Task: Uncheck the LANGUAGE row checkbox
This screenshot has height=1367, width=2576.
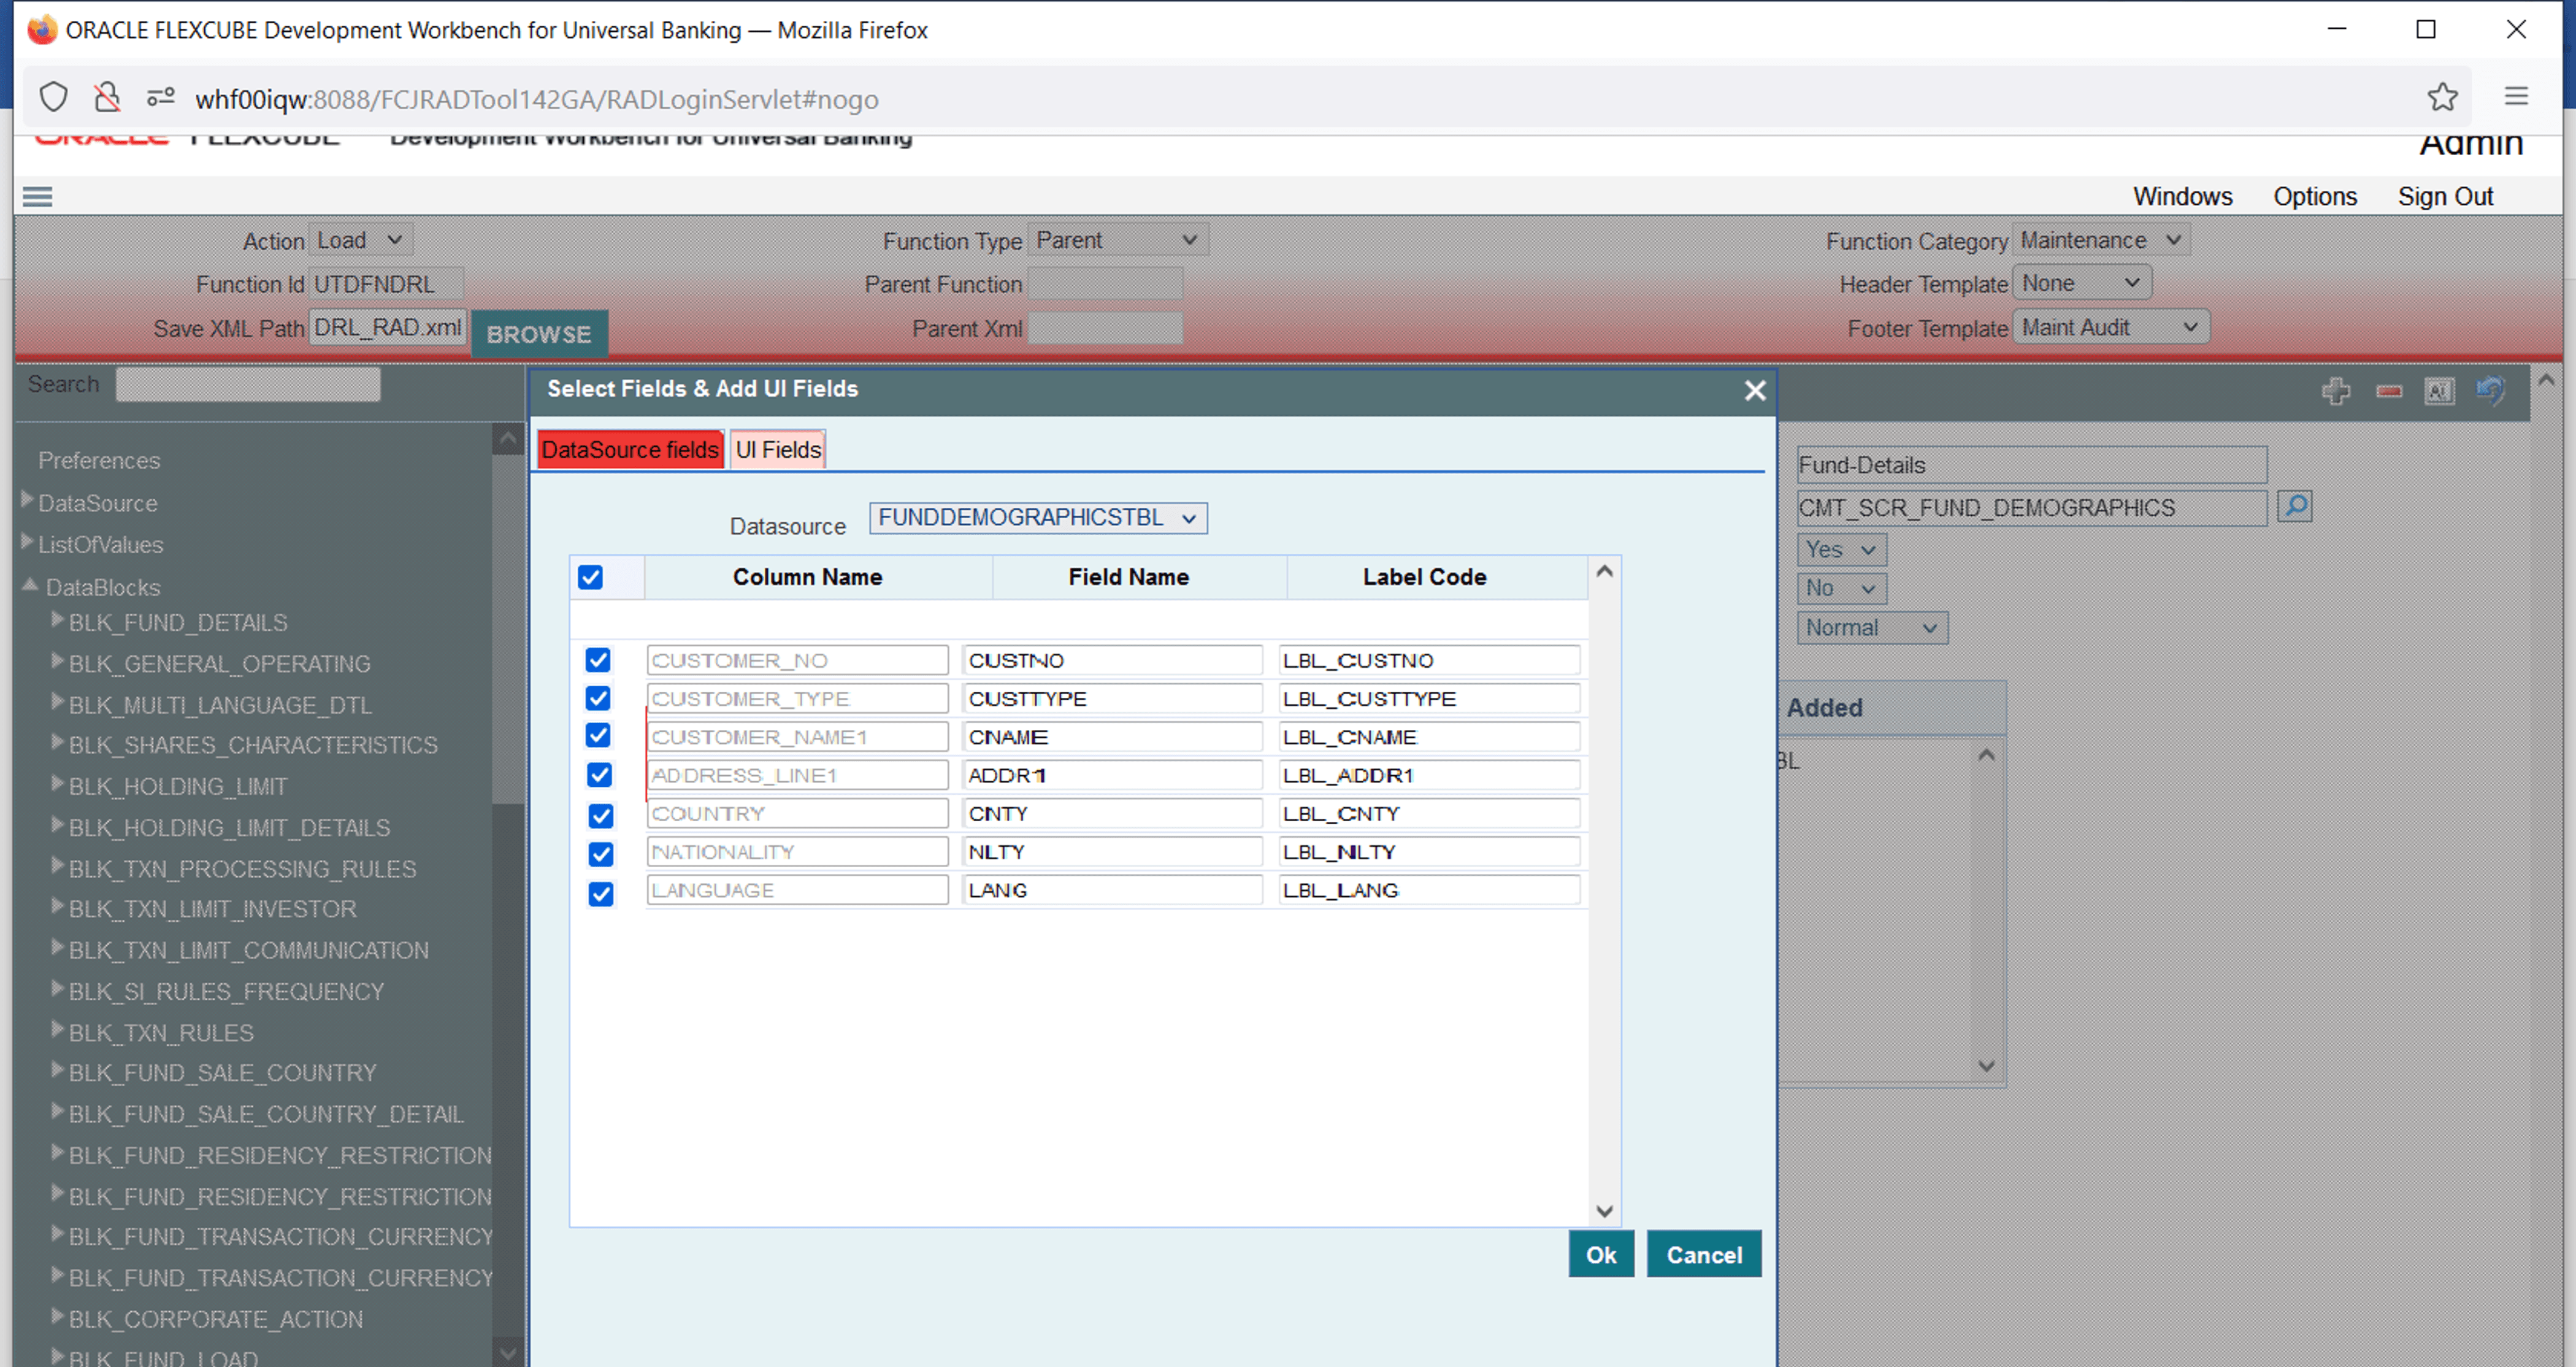Action: (600, 893)
